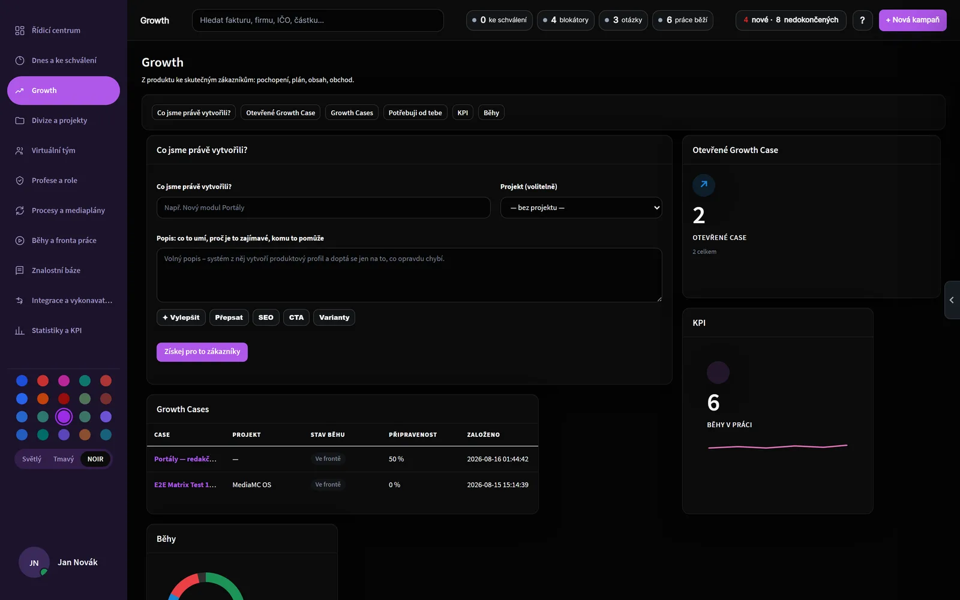Viewport: 960px width, 600px height.
Task: Click the arrows icon for Integrace a vykonavatelé
Action: tap(20, 301)
